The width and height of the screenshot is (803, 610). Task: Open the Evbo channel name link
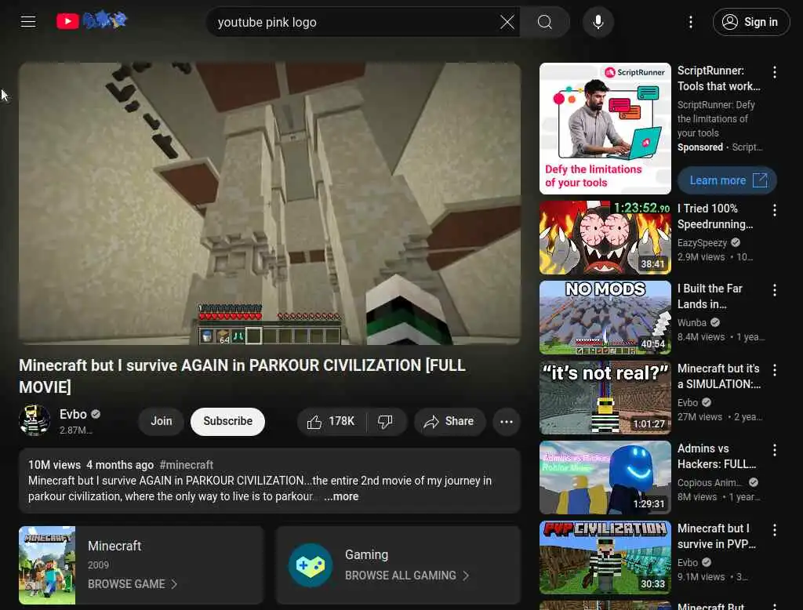click(x=73, y=414)
